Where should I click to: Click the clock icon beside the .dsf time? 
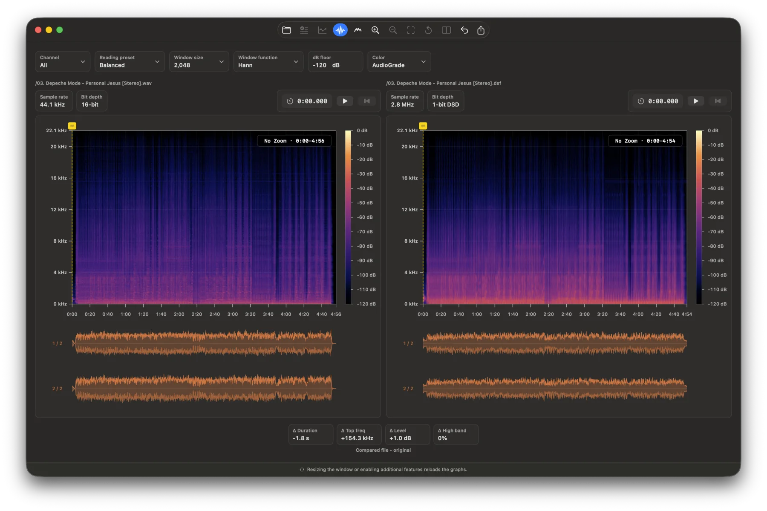[x=641, y=101]
